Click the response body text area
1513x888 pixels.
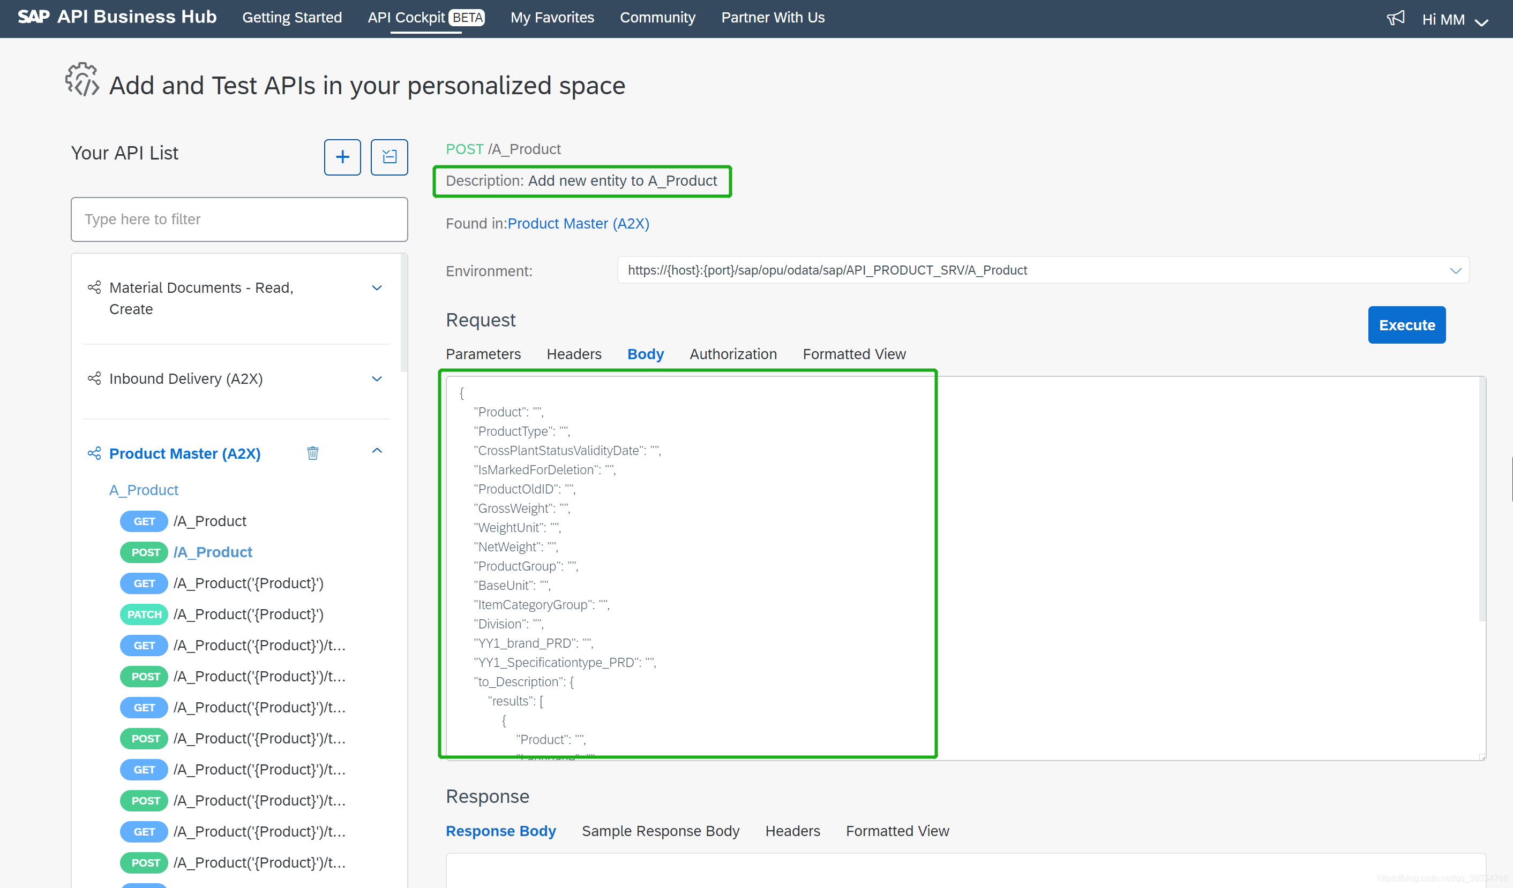coord(965,870)
